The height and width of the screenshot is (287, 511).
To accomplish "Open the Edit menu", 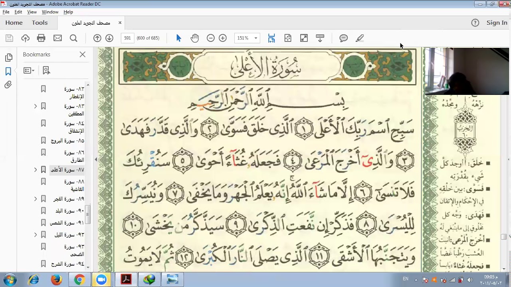I will pos(18,12).
